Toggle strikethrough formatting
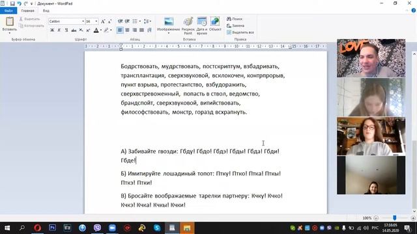Screen dimensions: 417x234 point(74,31)
